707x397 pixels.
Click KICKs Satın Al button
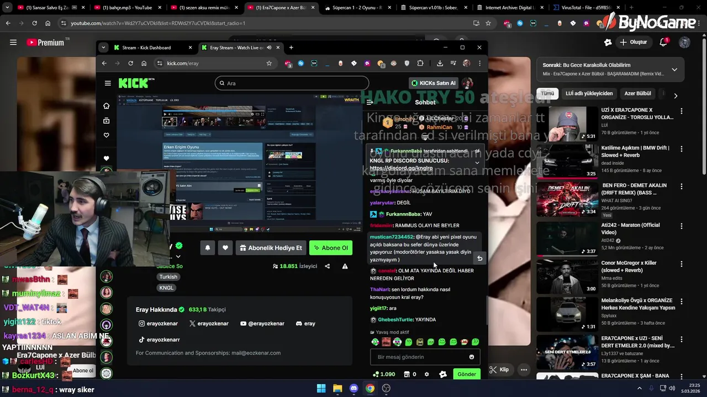point(434,83)
